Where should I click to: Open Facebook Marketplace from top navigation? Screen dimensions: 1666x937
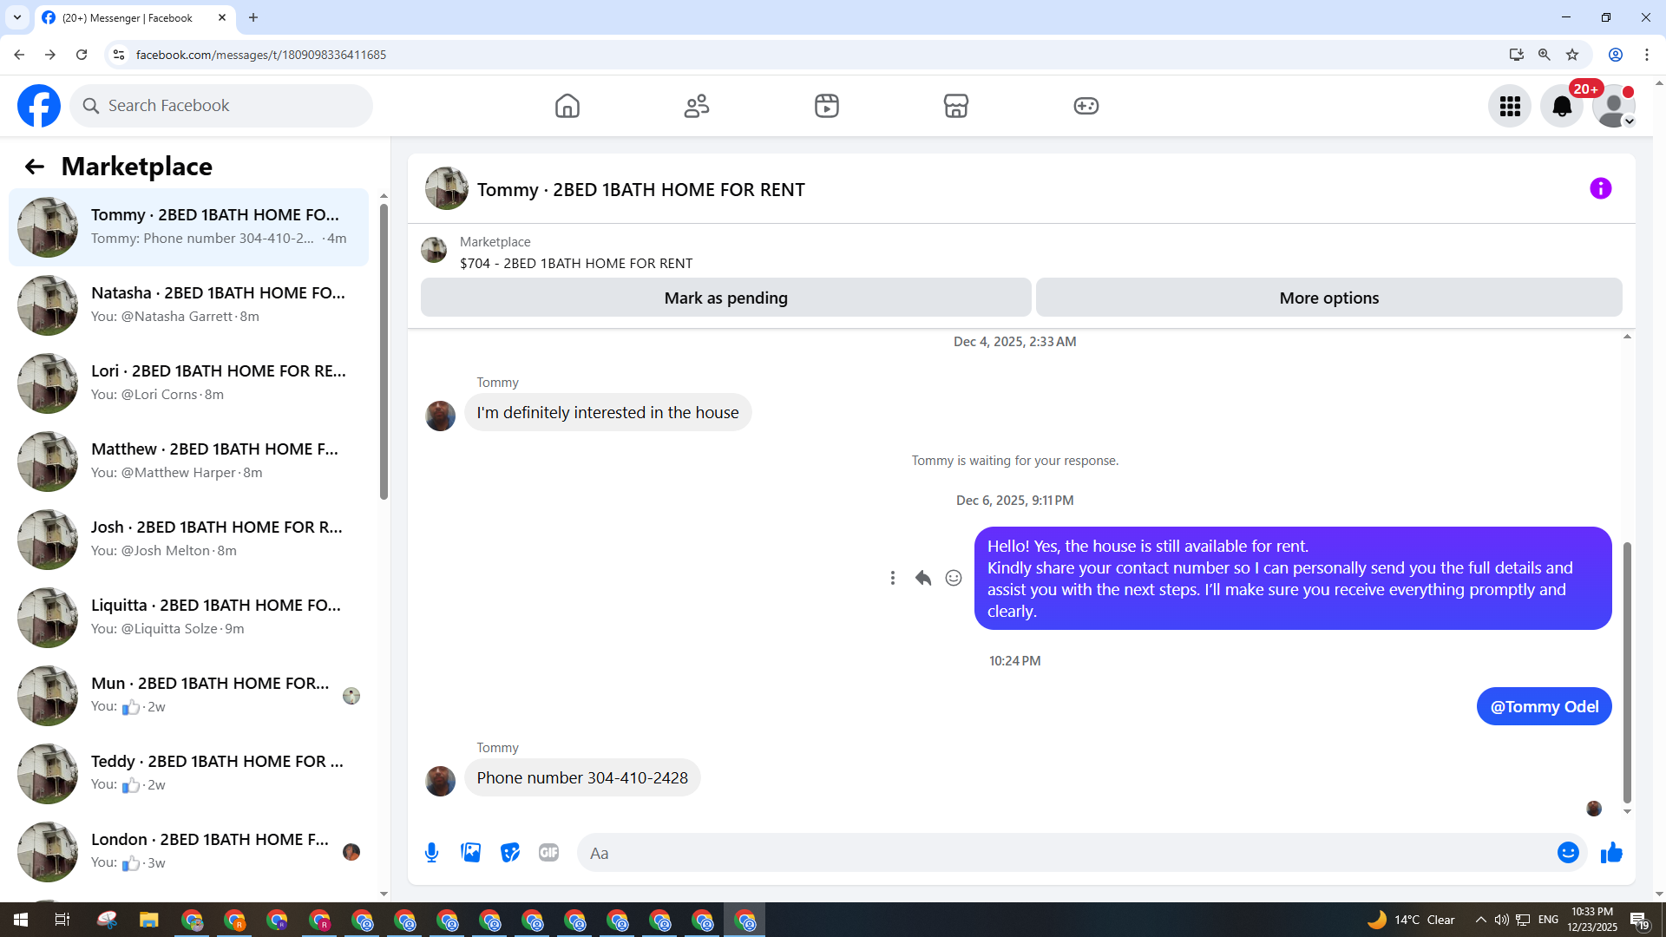[955, 106]
